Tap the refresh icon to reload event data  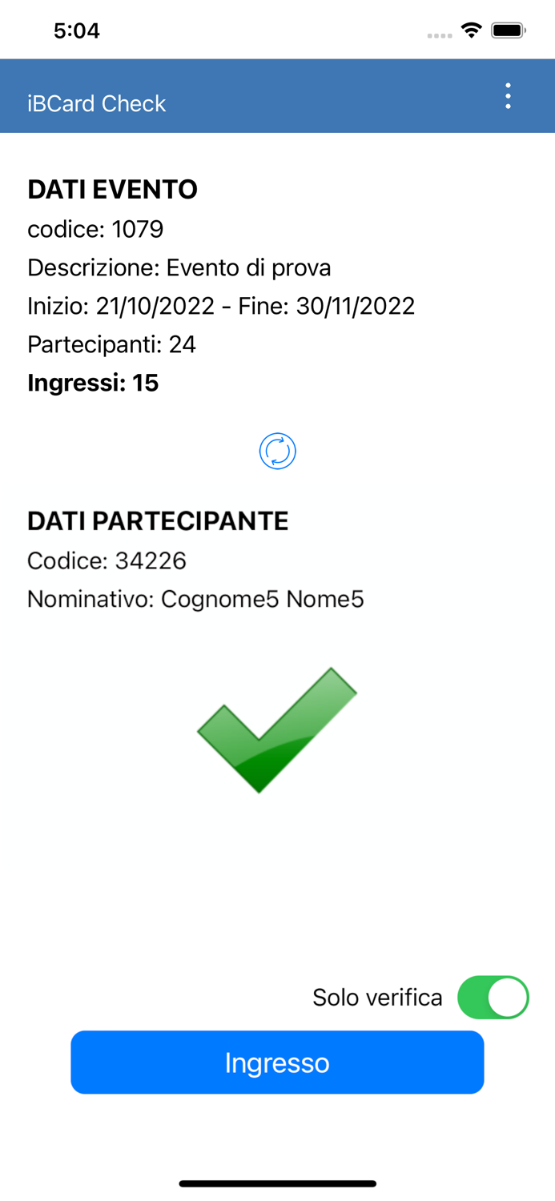pyautogui.click(x=278, y=450)
